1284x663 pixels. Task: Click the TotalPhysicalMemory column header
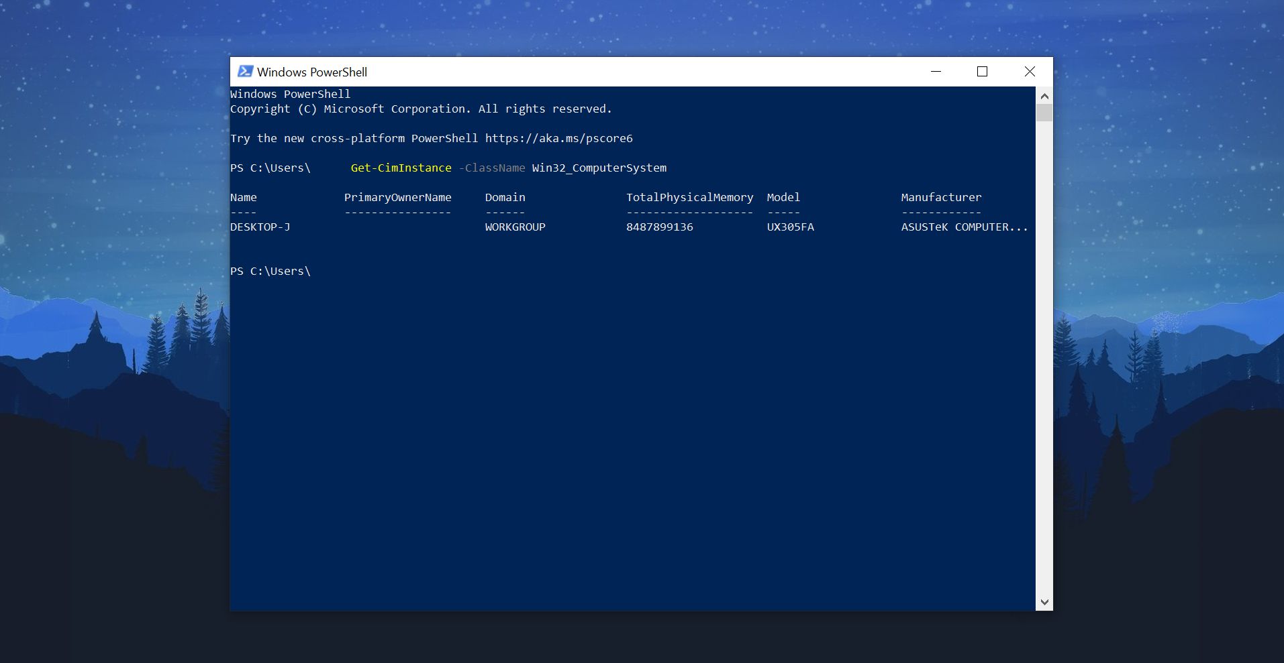tap(690, 197)
